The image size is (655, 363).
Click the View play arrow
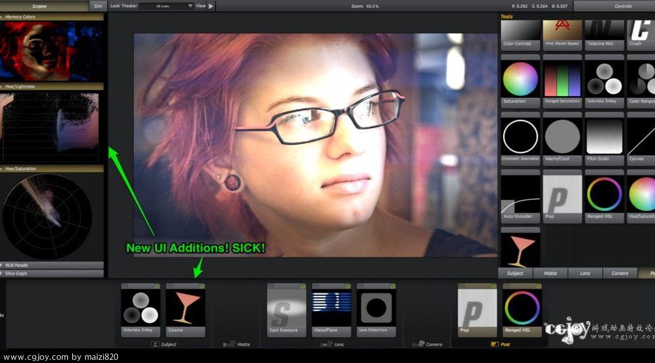point(211,6)
